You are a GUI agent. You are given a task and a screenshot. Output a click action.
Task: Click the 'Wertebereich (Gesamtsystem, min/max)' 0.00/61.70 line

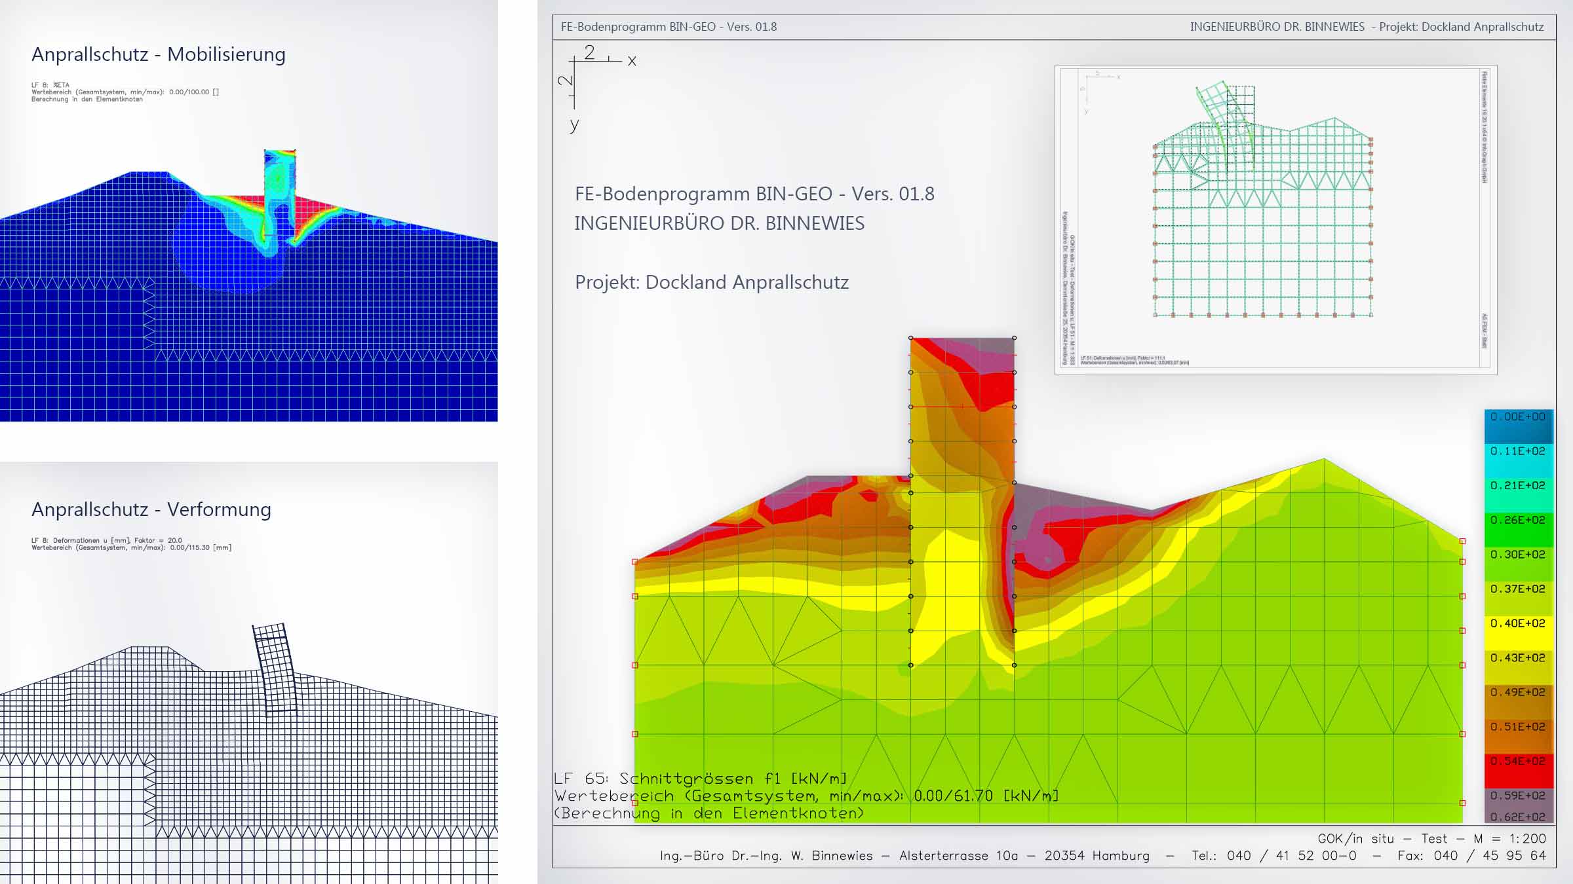pyautogui.click(x=807, y=796)
